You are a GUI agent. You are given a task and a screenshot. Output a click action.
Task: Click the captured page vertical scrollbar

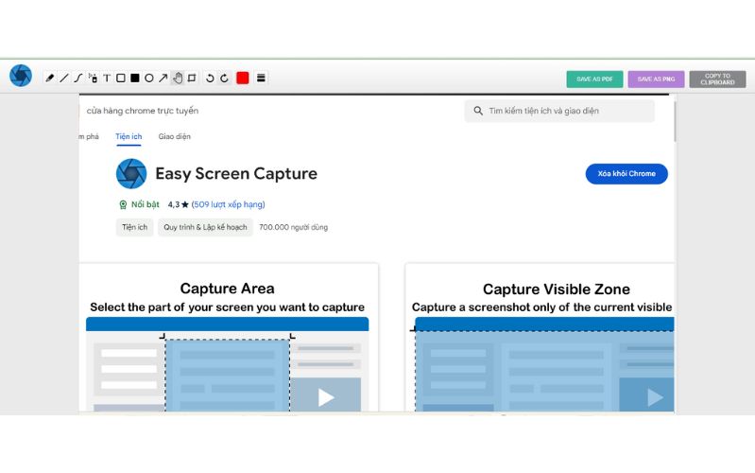[675, 120]
